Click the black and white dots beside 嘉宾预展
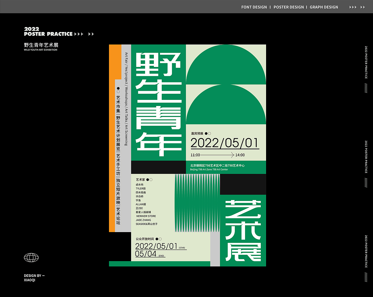 click(x=208, y=134)
